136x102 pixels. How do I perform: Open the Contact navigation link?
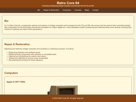(95, 10)
